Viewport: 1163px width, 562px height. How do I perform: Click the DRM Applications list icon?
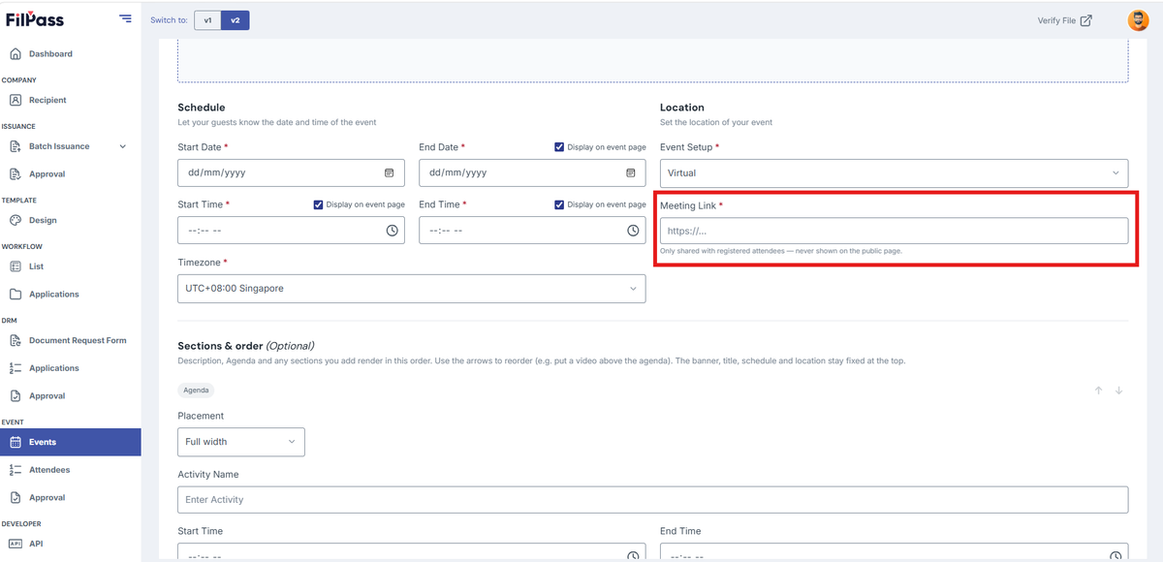point(15,368)
